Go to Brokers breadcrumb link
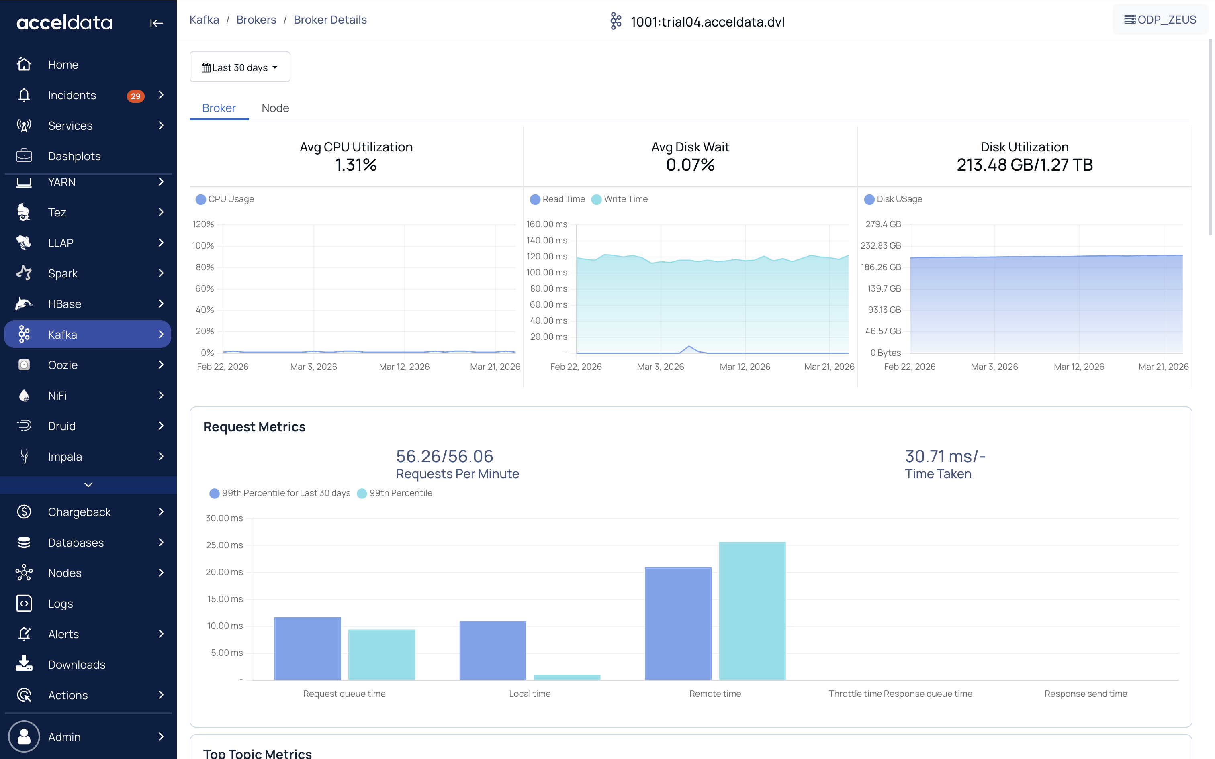 click(x=256, y=20)
